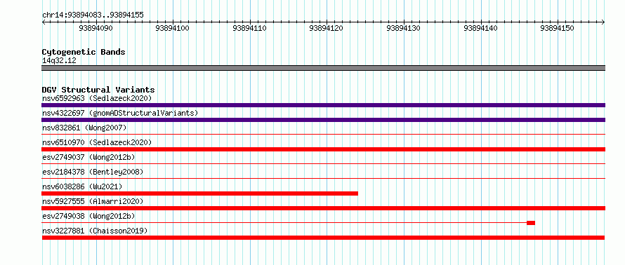Open variant label esv2184378 (Bentley2008)
The height and width of the screenshot is (265, 625).
93,172
